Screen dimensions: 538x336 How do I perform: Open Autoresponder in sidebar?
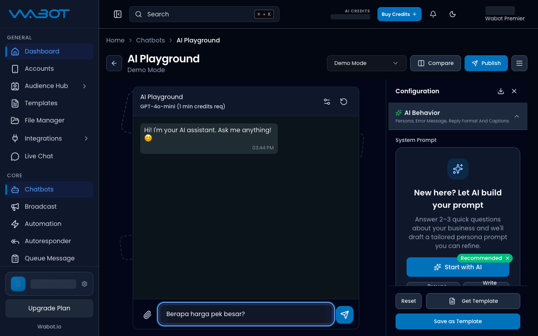point(49,241)
